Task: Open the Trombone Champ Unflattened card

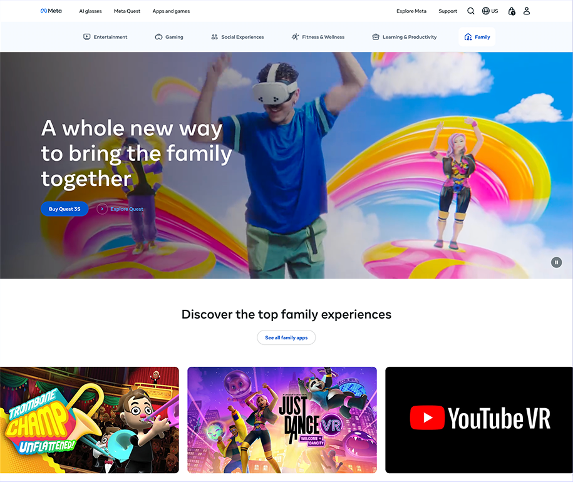Action: (x=90, y=420)
